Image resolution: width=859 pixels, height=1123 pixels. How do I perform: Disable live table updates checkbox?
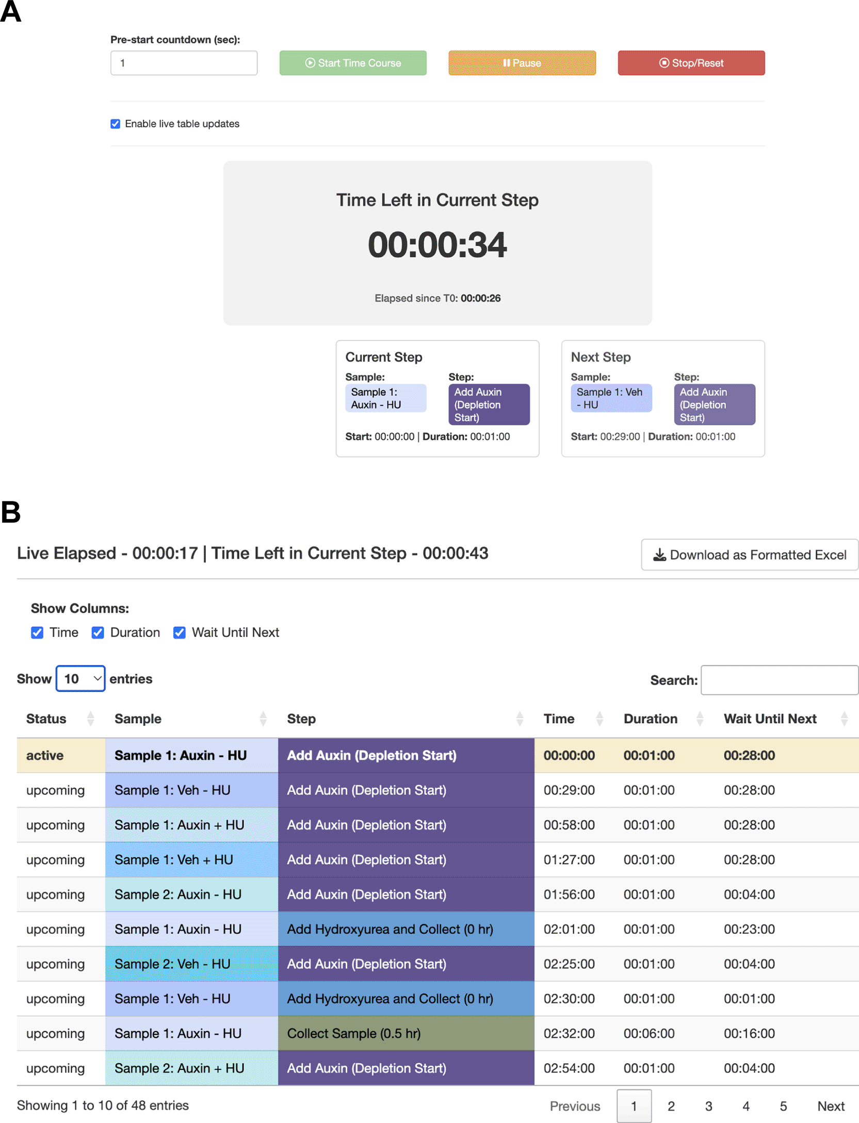pos(115,124)
